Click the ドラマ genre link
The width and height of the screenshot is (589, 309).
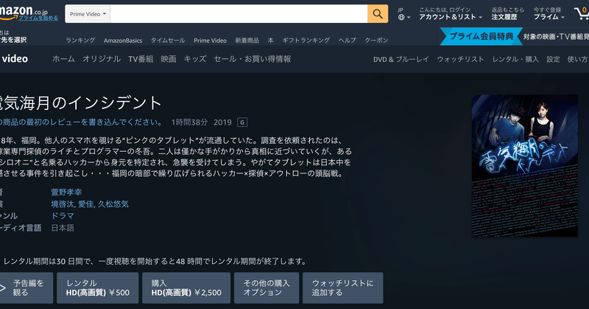[63, 216]
